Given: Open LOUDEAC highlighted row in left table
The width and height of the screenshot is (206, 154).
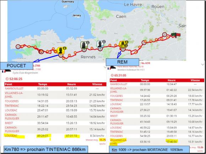Looking at the screenshot, I should (55, 136).
